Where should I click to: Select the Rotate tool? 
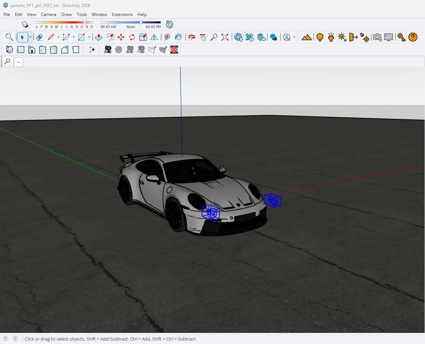(x=132, y=37)
